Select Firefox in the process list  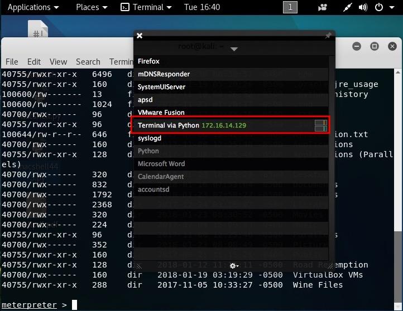pos(231,61)
